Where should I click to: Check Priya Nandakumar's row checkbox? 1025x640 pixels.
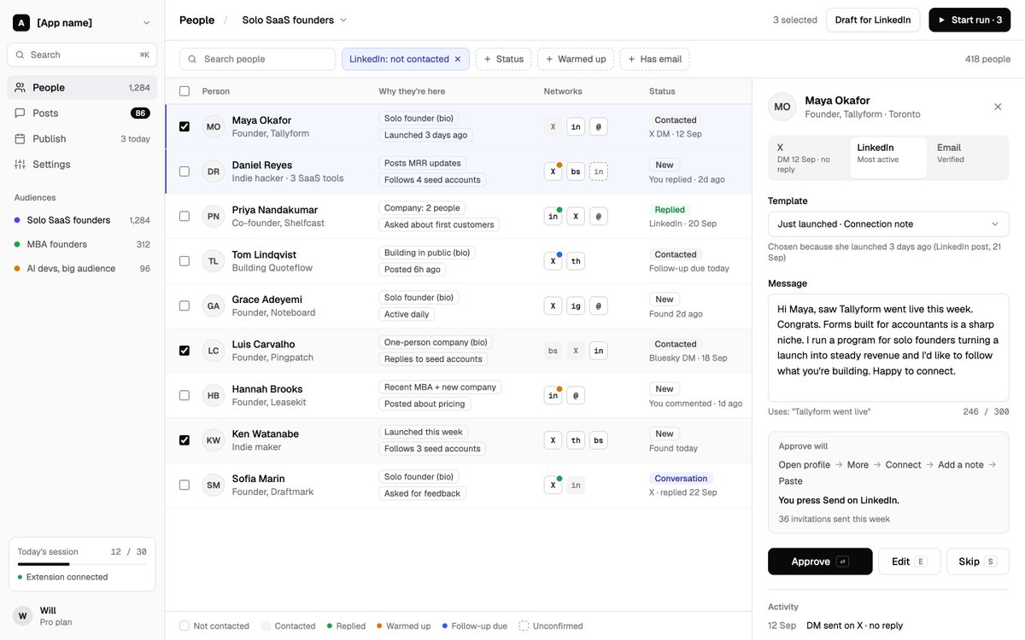click(184, 217)
